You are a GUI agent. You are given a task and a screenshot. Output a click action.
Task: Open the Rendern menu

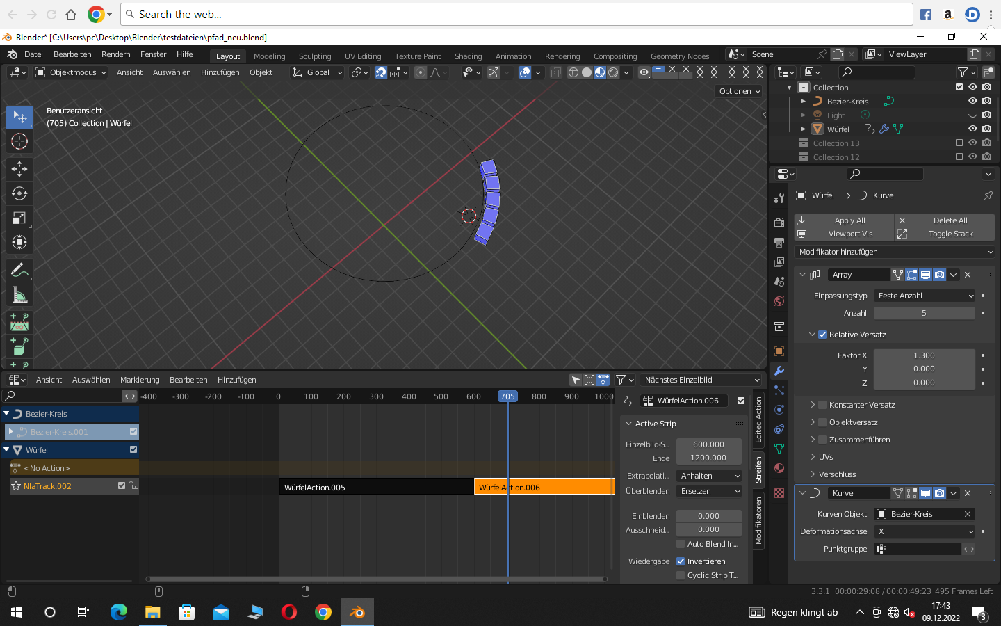coord(115,54)
